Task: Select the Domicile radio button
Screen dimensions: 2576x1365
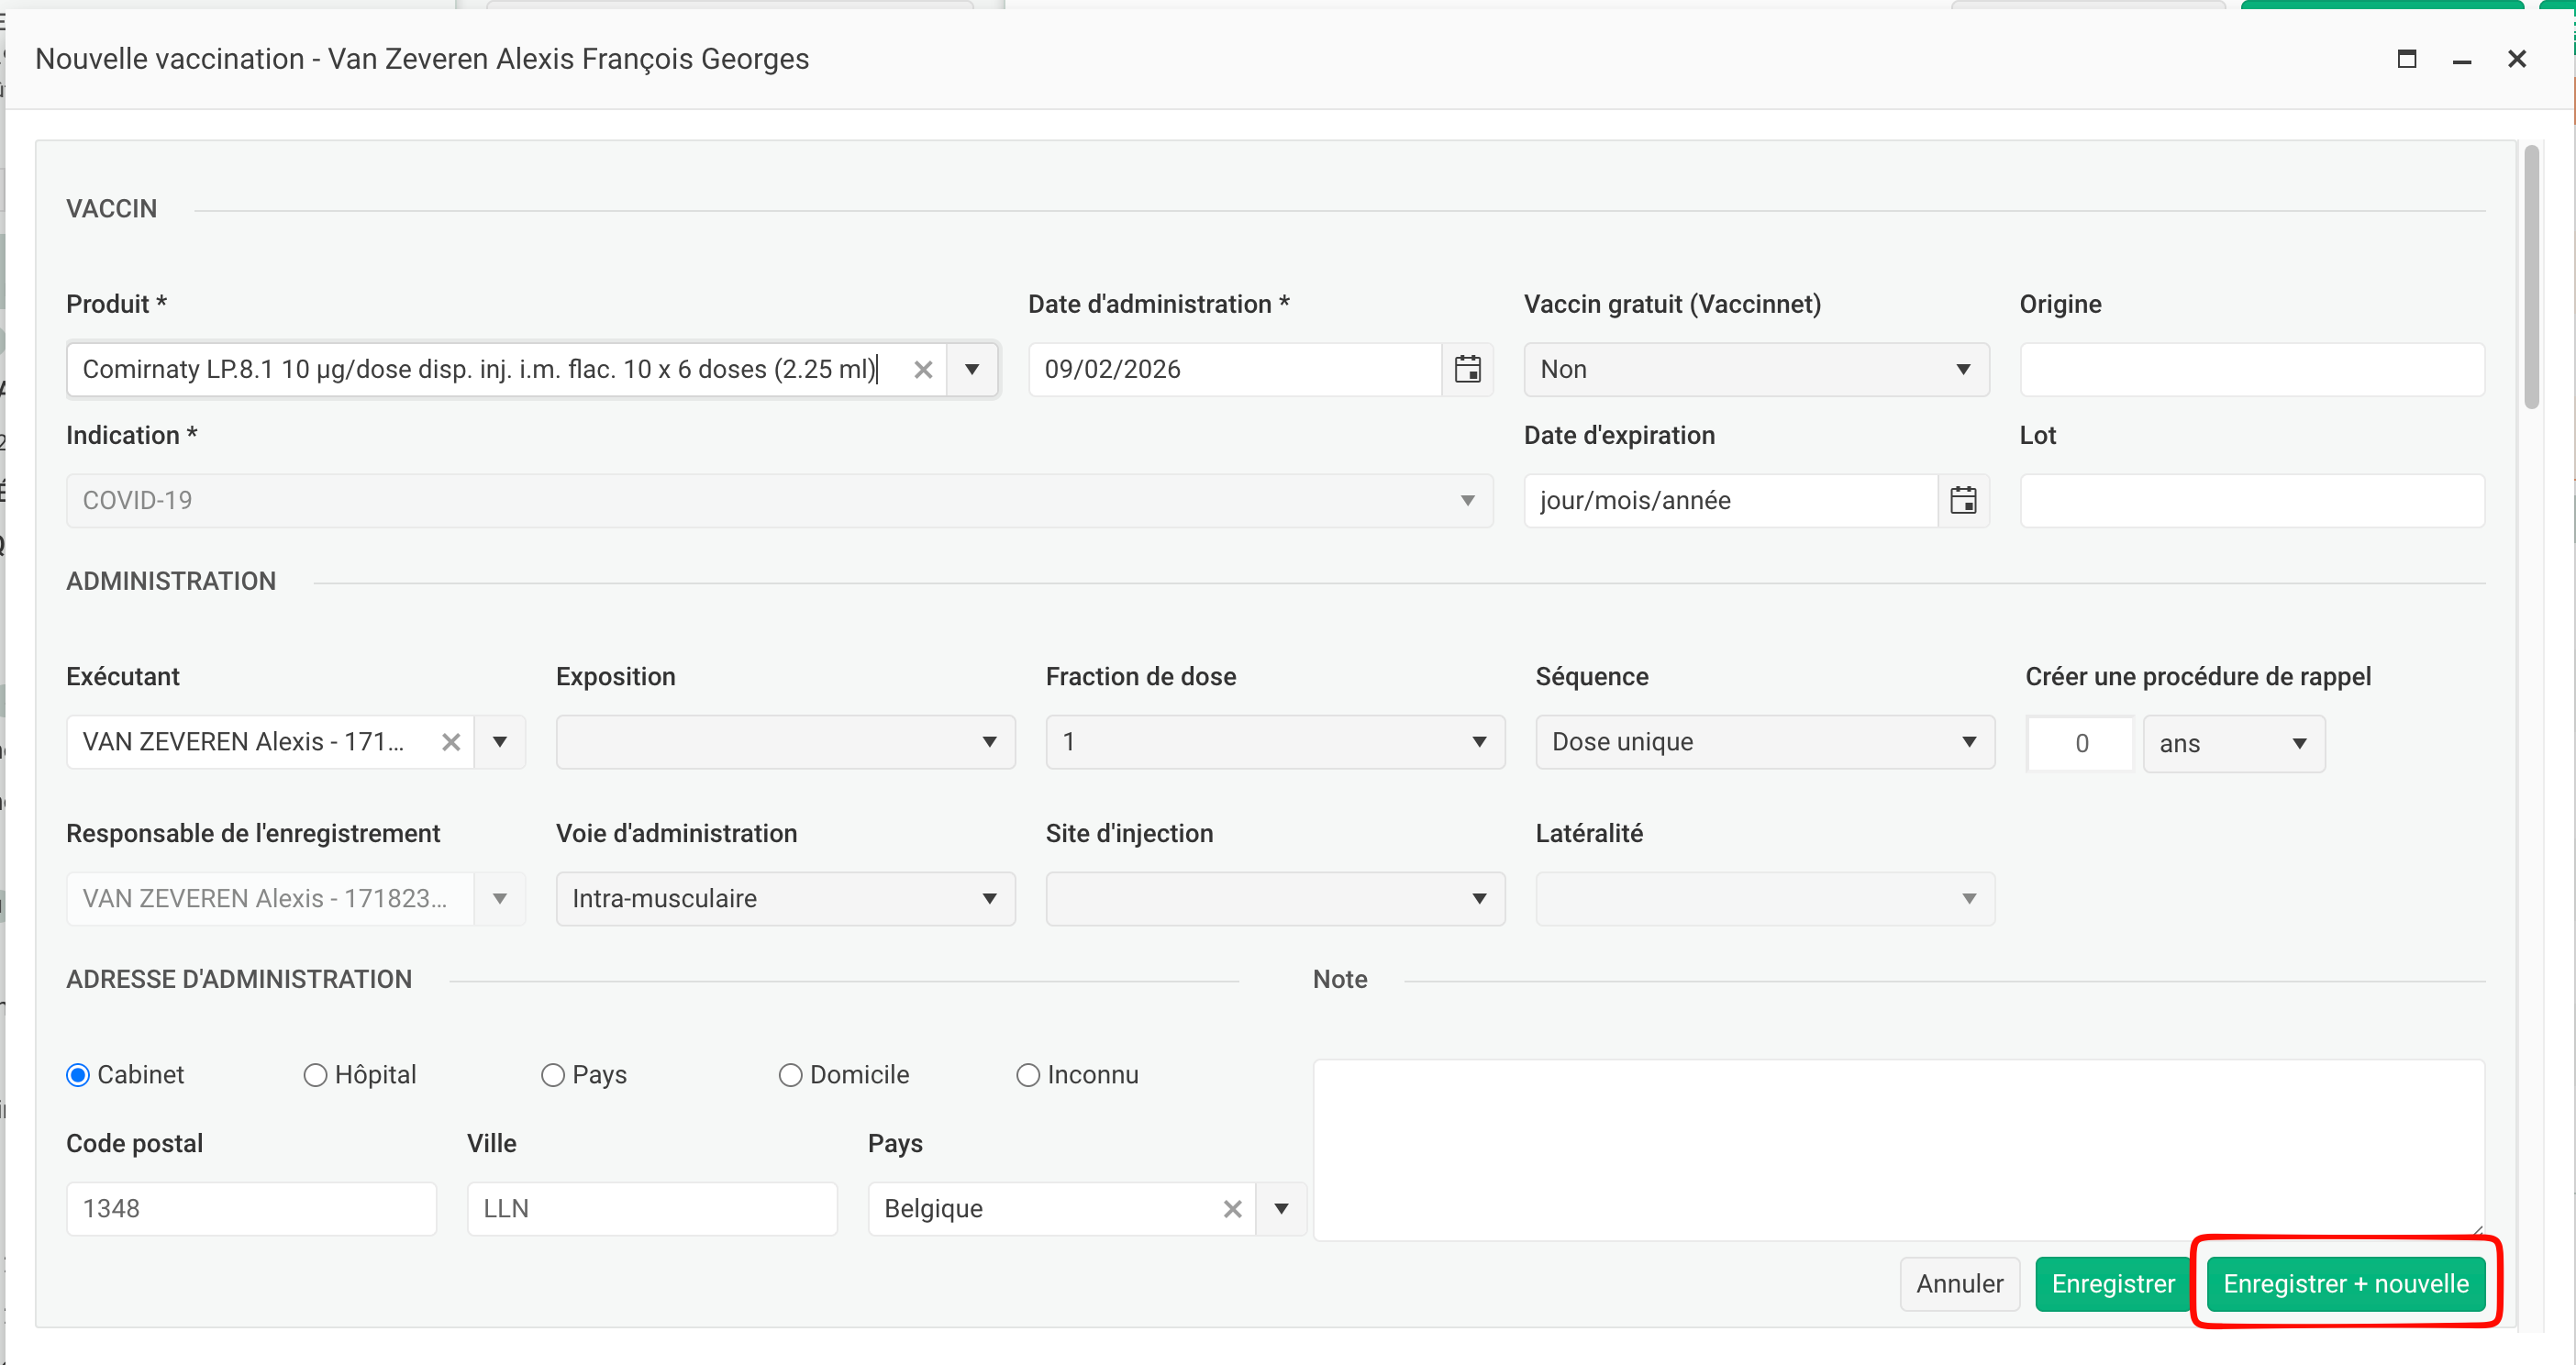Action: (x=790, y=1075)
